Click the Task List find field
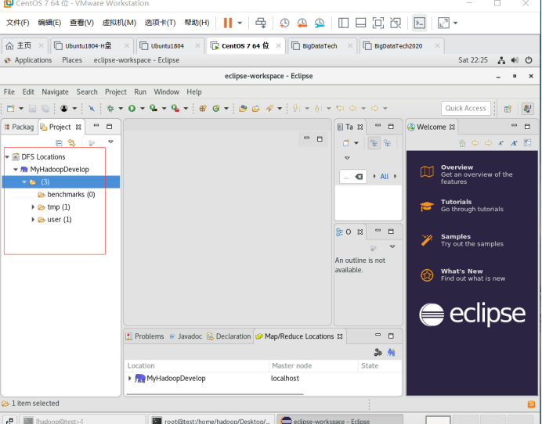Viewport: 542px width, 424px height. pyautogui.click(x=352, y=177)
